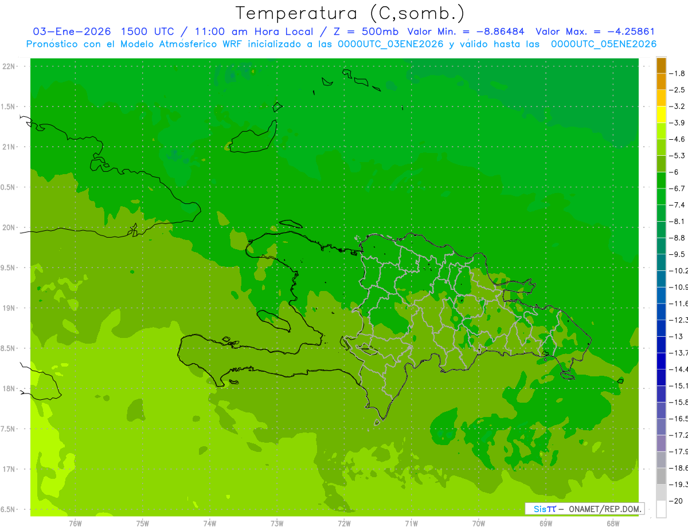Screen dimensions: 688x531
Task: Click the "-13" colorbar value
Action: click(677, 336)
